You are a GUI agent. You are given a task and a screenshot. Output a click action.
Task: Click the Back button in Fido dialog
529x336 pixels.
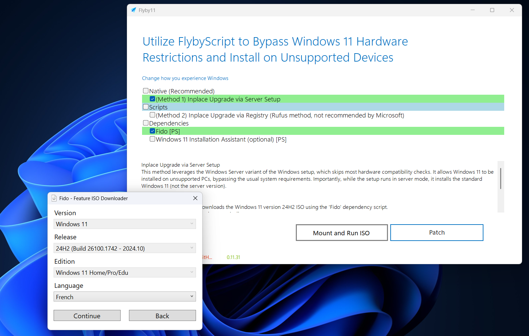click(162, 316)
